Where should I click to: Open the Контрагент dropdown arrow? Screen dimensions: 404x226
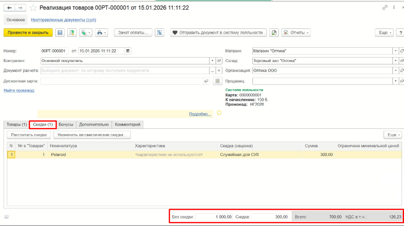[212, 61]
